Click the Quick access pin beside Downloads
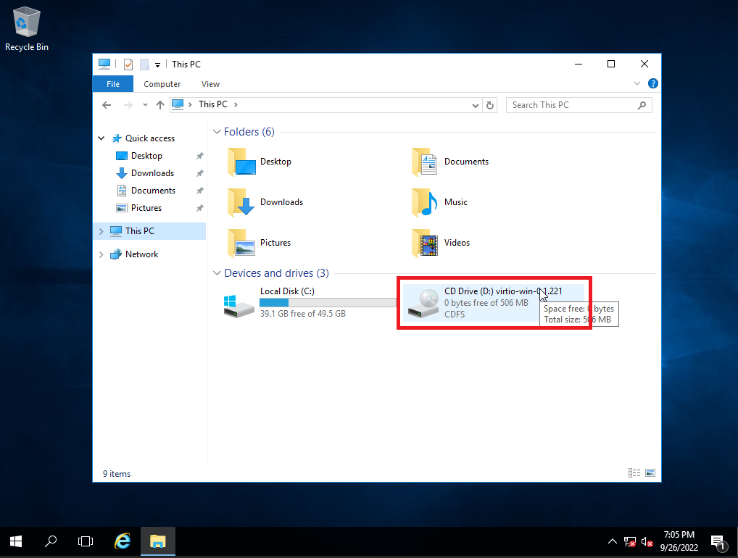The width and height of the screenshot is (738, 558). tap(199, 173)
